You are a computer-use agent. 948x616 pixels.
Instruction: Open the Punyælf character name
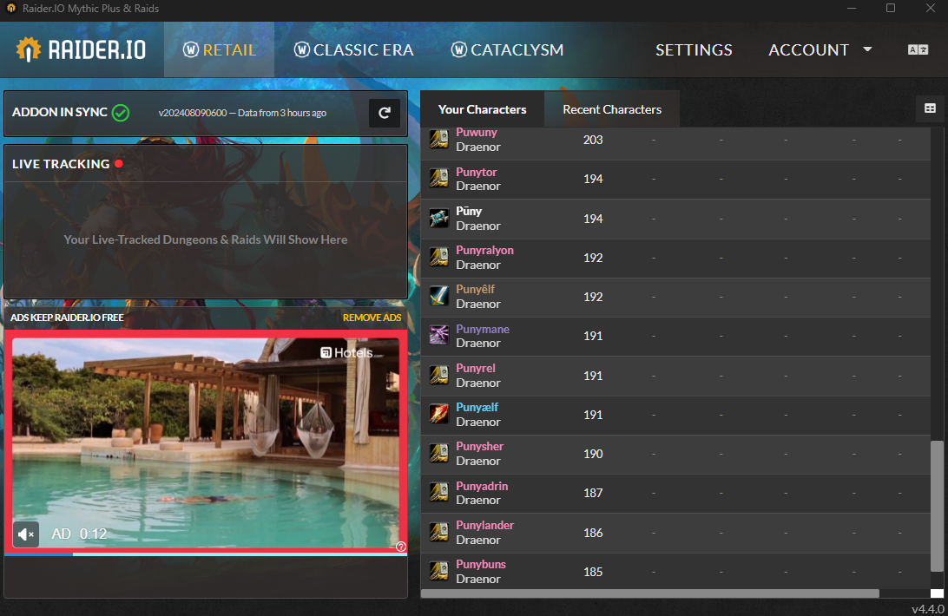tap(477, 408)
